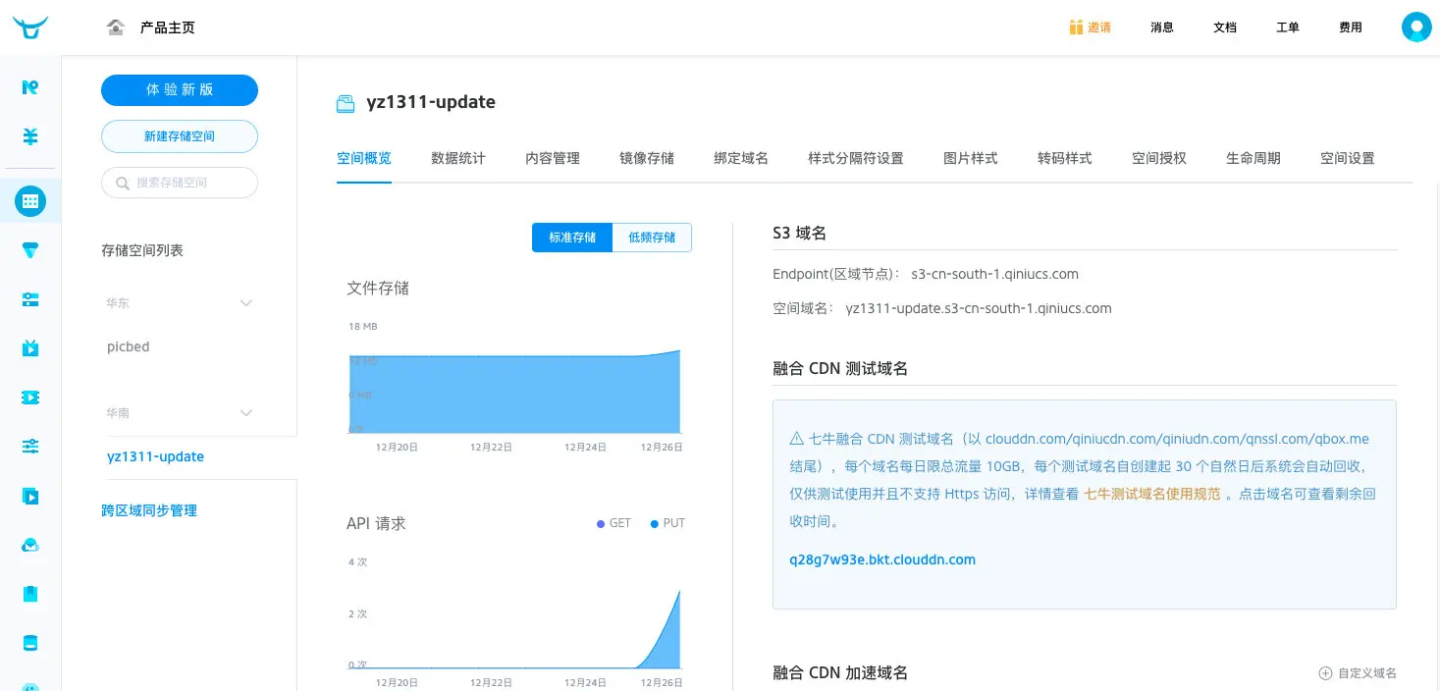Click 自定义域名 link
Image resolution: width=1440 pixels, height=691 pixels.
tap(1367, 673)
